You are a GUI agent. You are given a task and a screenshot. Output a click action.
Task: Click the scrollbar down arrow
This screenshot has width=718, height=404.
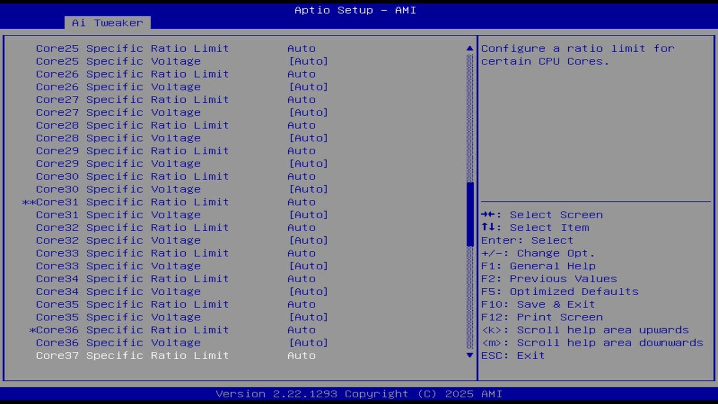pos(469,355)
